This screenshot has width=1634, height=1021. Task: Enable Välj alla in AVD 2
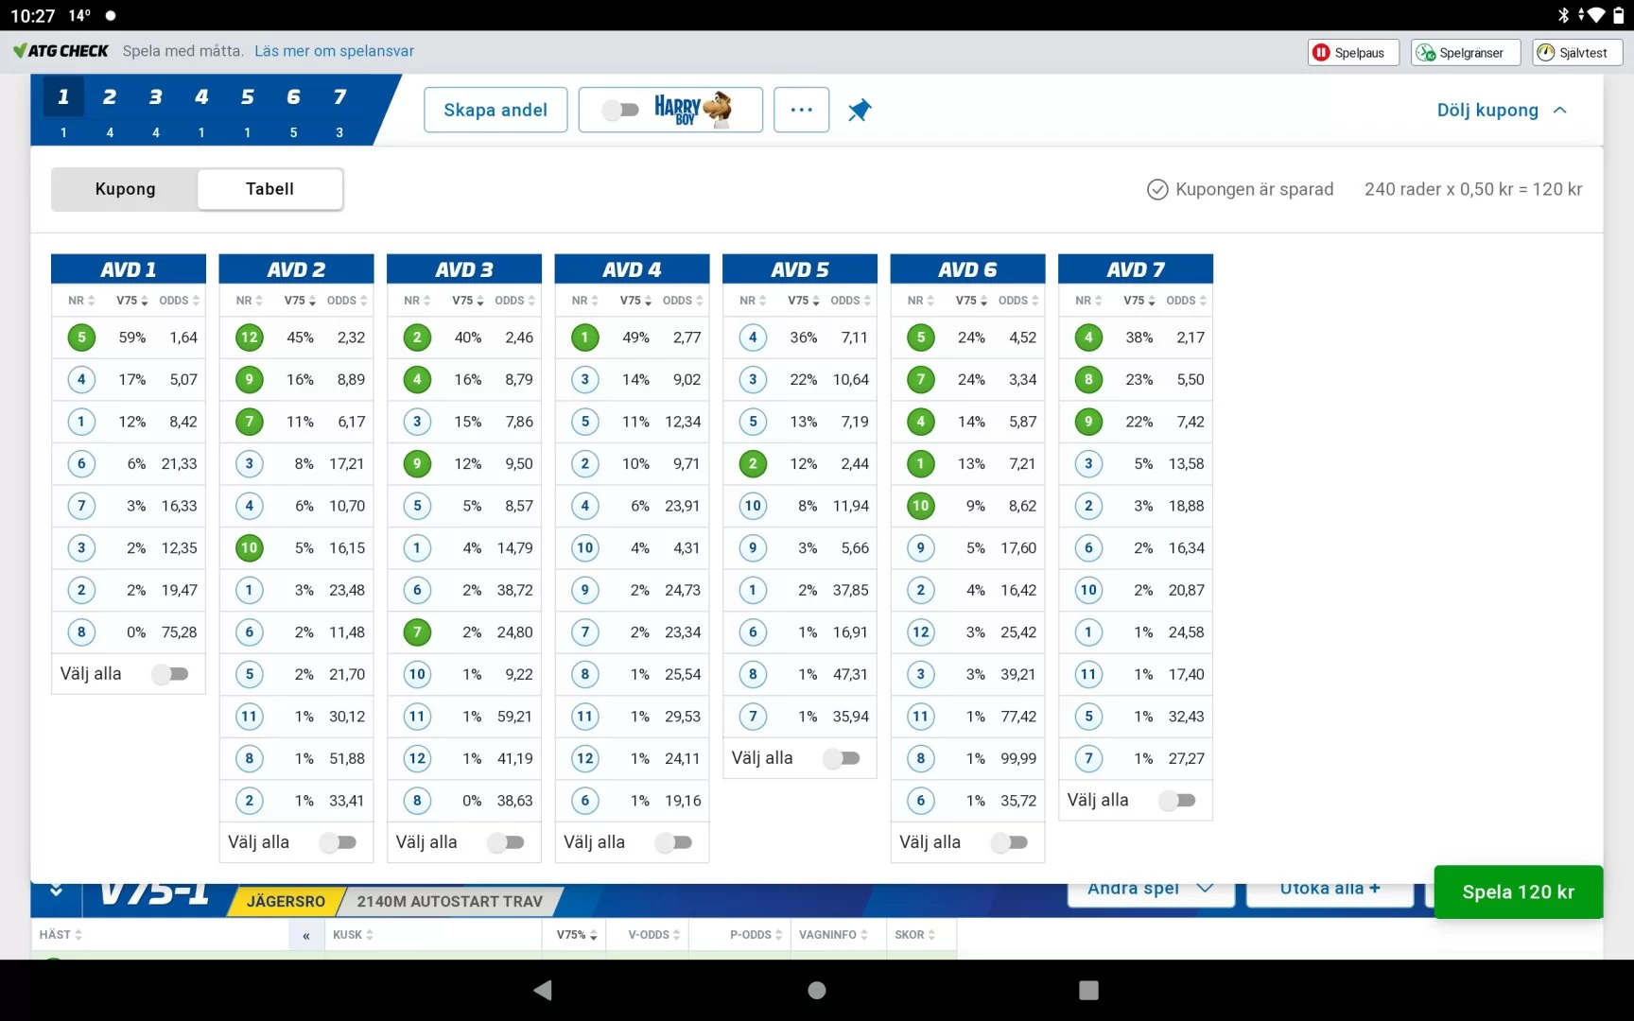[x=339, y=842]
